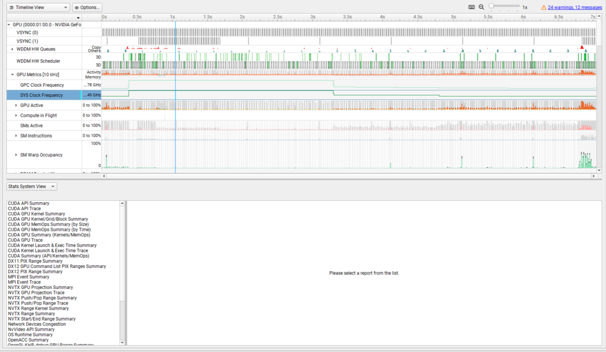
Task: Select NVTX Range Summary report
Action: pyautogui.click(x=31, y=314)
